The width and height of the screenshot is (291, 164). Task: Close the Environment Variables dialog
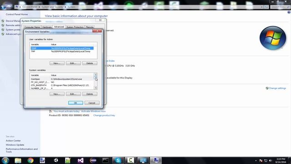pos(97,31)
